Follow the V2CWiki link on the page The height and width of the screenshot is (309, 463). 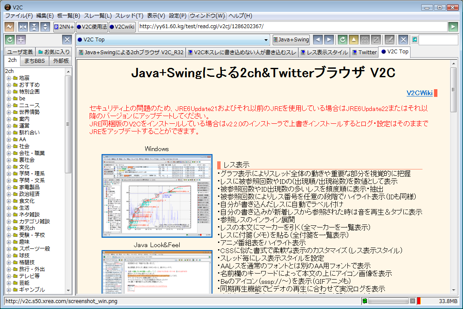(419, 93)
